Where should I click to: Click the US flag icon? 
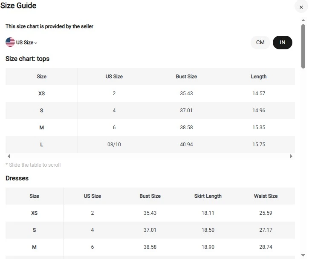(10, 42)
